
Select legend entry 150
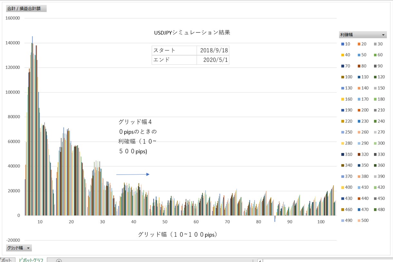point(379,88)
